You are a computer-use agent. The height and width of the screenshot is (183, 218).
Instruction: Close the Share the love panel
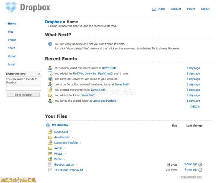[39, 74]
